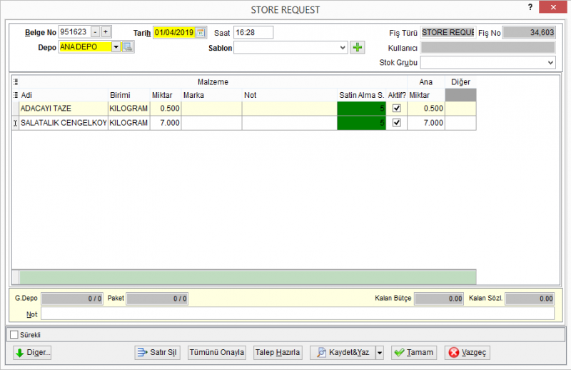Click the help question mark icon
Image resolution: width=571 pixels, height=370 pixels.
(530, 7)
